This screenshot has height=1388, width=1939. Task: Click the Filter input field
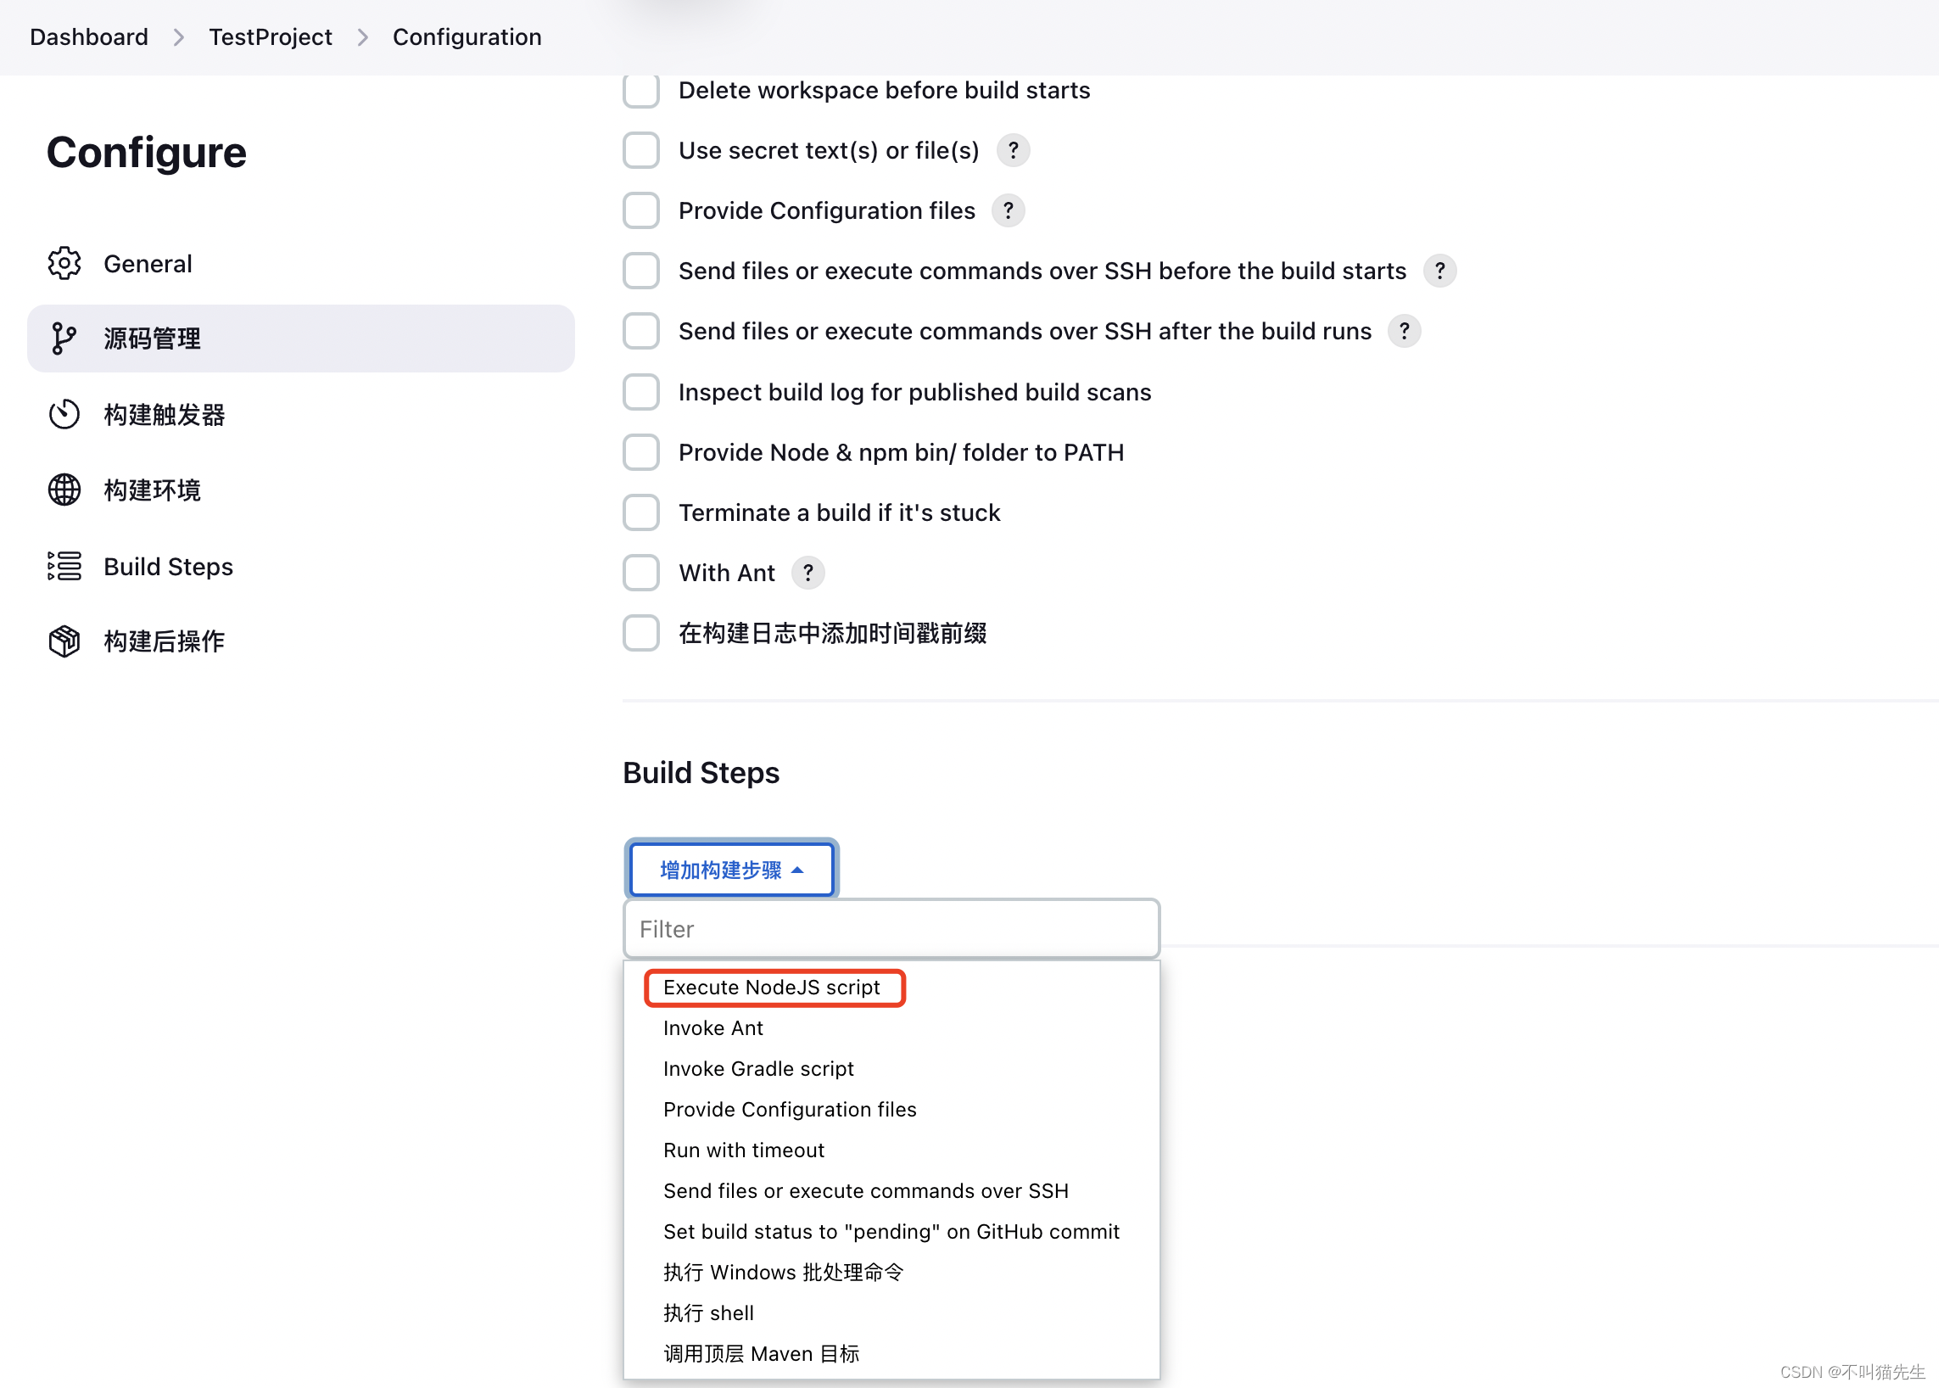point(889,928)
